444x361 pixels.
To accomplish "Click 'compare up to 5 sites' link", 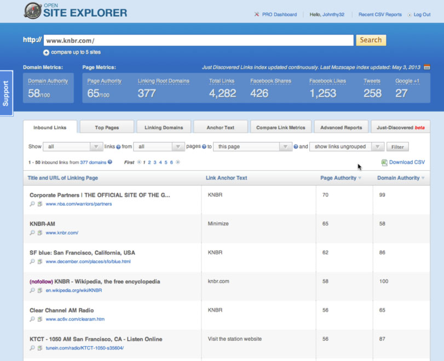I will (x=76, y=52).
